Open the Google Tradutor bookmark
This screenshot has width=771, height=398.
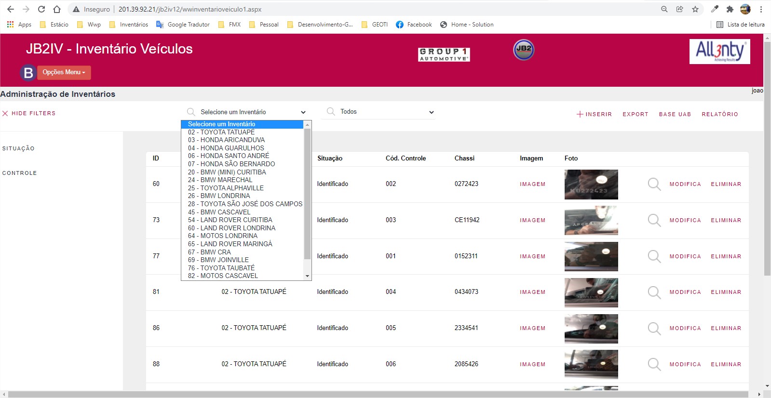click(x=183, y=25)
